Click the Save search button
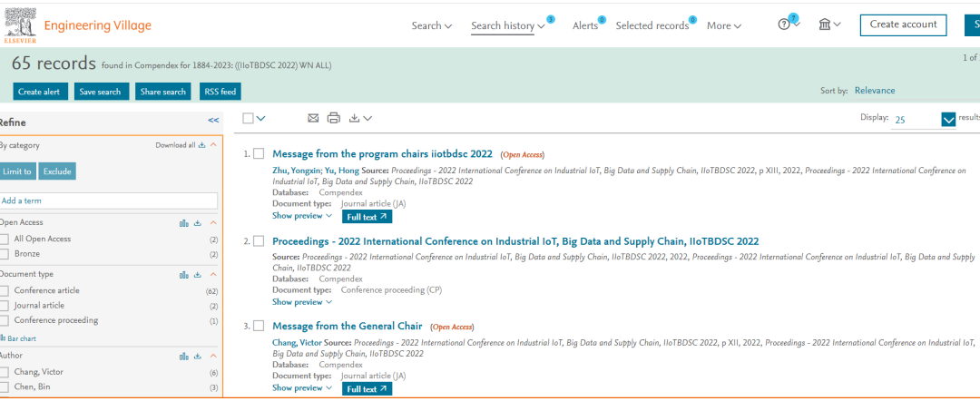Viewport: 980px width, 401px height. pyautogui.click(x=100, y=92)
